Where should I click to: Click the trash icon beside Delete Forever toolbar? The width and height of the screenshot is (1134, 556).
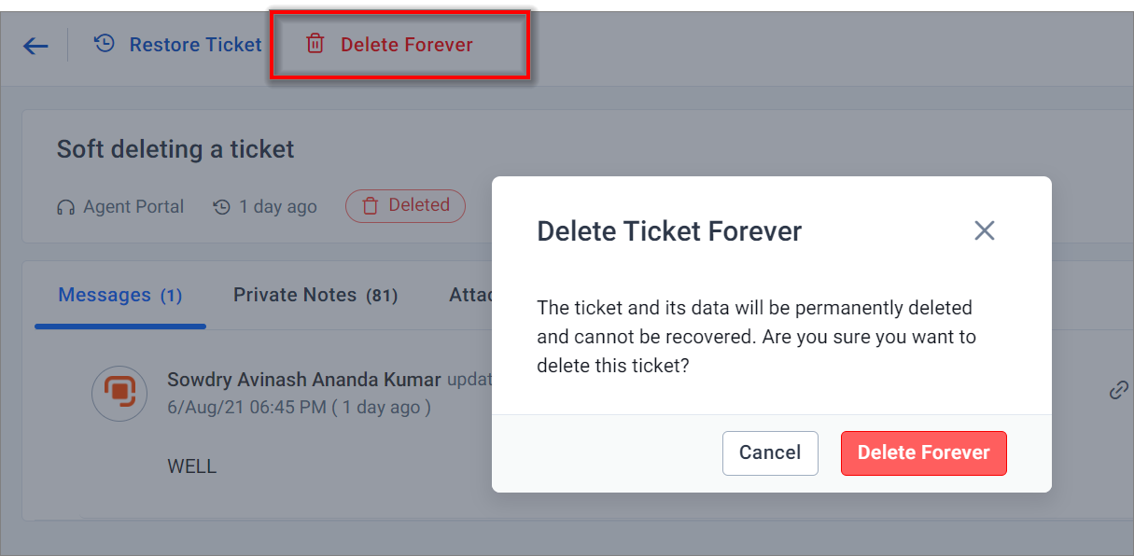coord(315,44)
